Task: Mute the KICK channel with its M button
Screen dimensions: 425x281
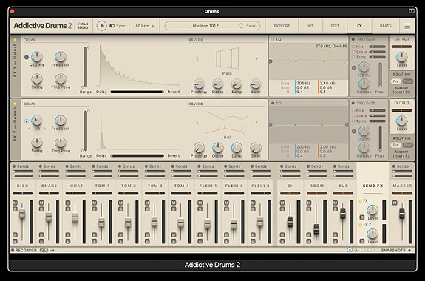Action: 15,203
